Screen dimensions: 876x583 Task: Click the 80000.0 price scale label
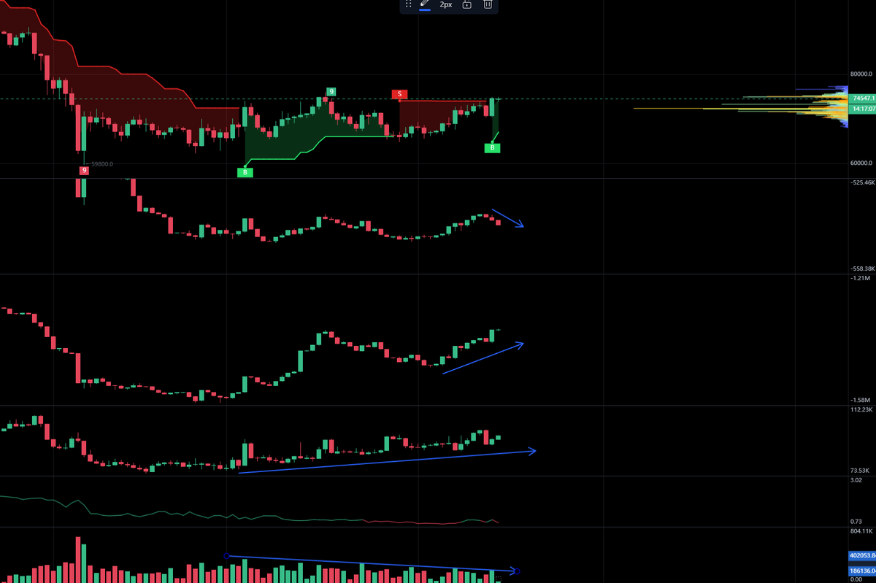point(861,74)
